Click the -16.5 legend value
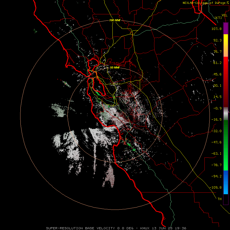The width and height of the screenshot is (230, 230). [216, 120]
